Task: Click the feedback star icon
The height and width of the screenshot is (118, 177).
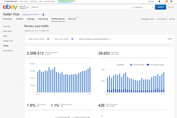Action: 40,14
